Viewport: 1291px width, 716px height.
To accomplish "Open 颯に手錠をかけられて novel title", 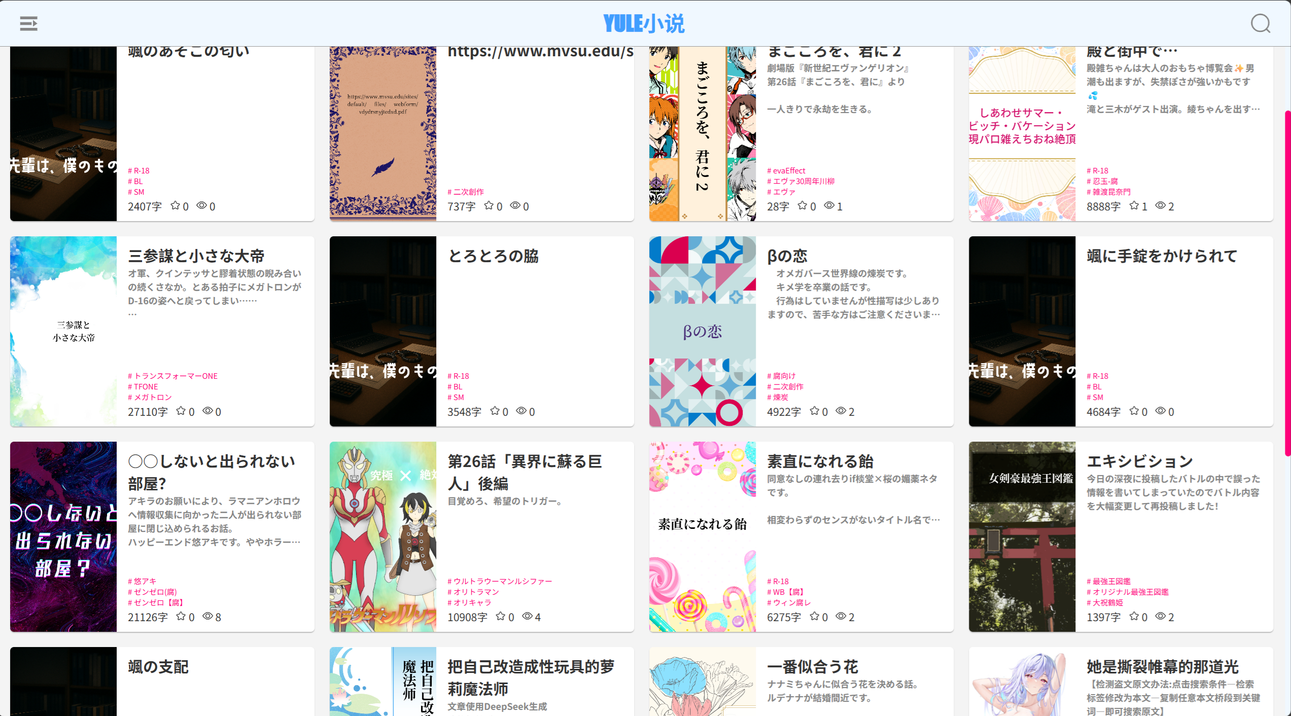I will [1162, 256].
